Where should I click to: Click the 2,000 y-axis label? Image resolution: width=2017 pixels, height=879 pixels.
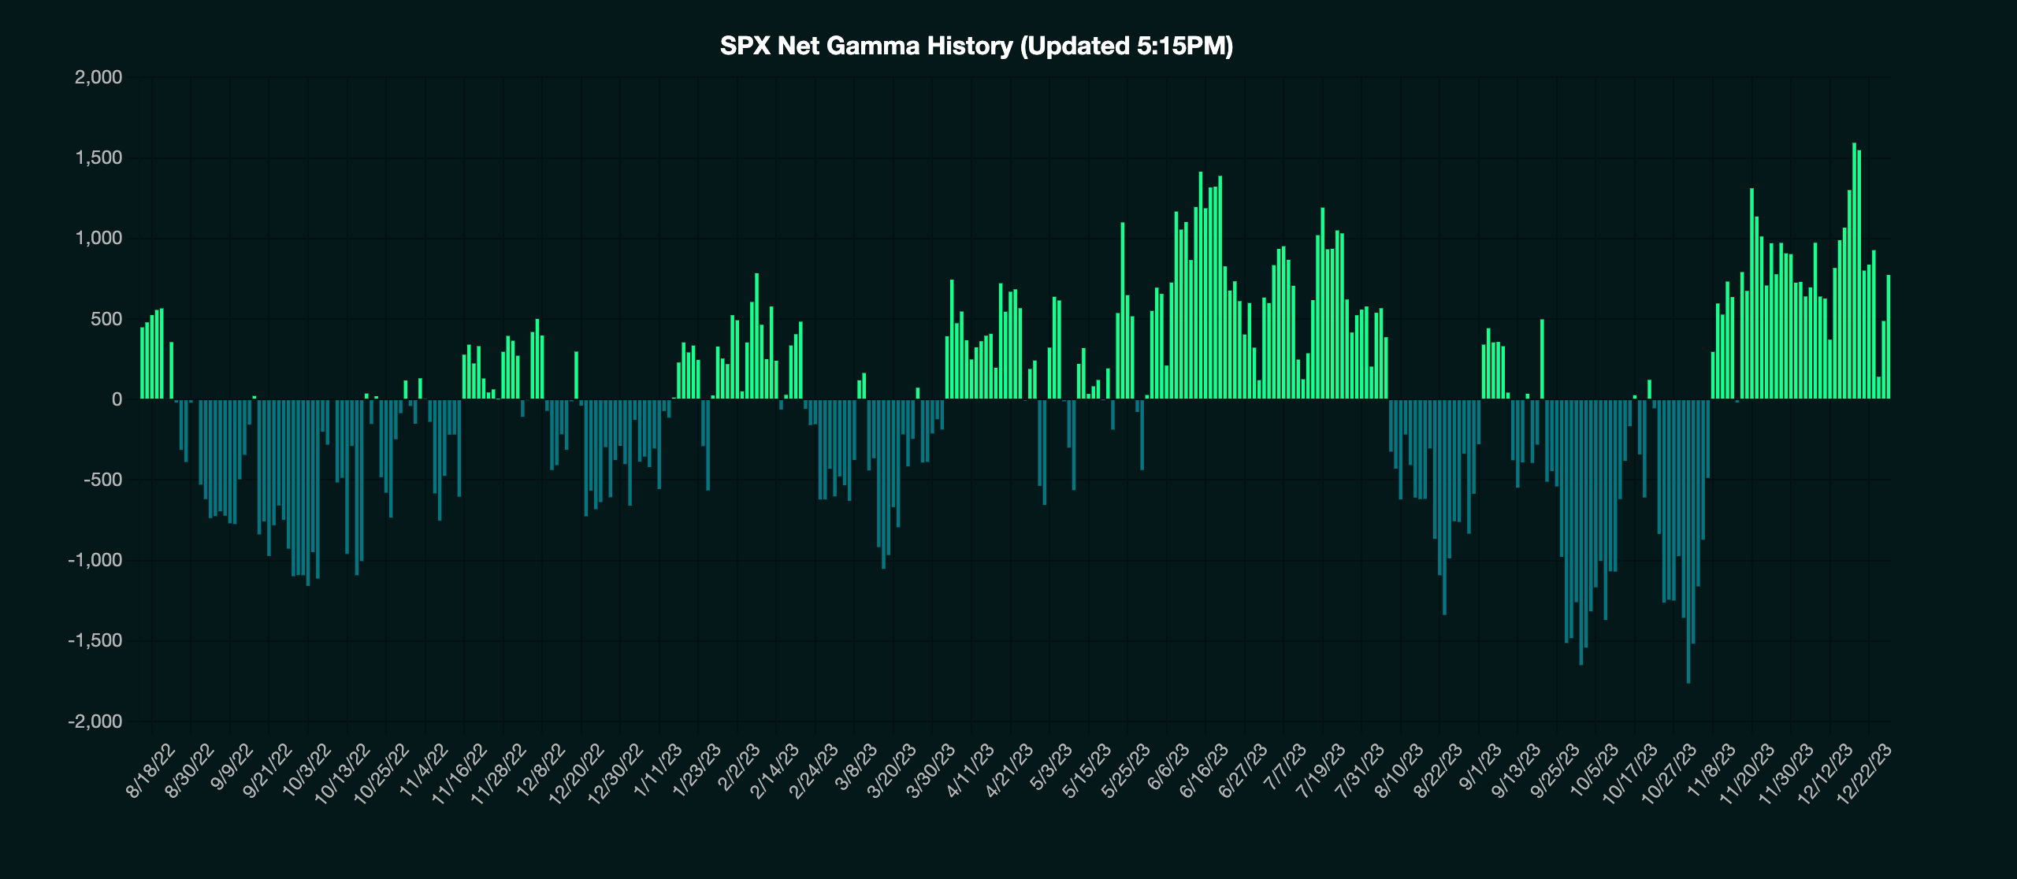tap(98, 77)
